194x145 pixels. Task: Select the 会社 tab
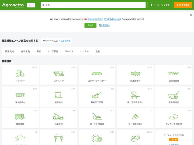coord(98,51)
